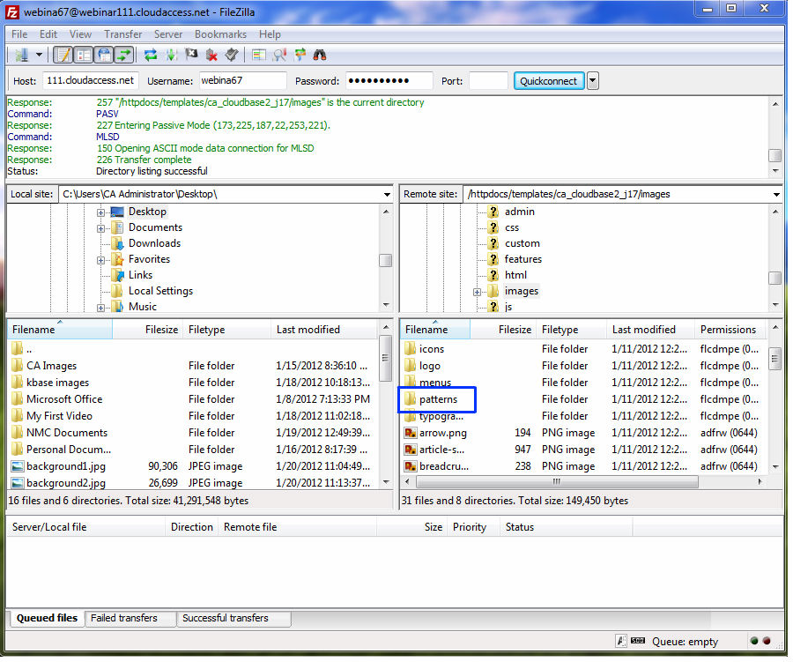Toggle the message log display
The image size is (793, 662).
coord(63,55)
